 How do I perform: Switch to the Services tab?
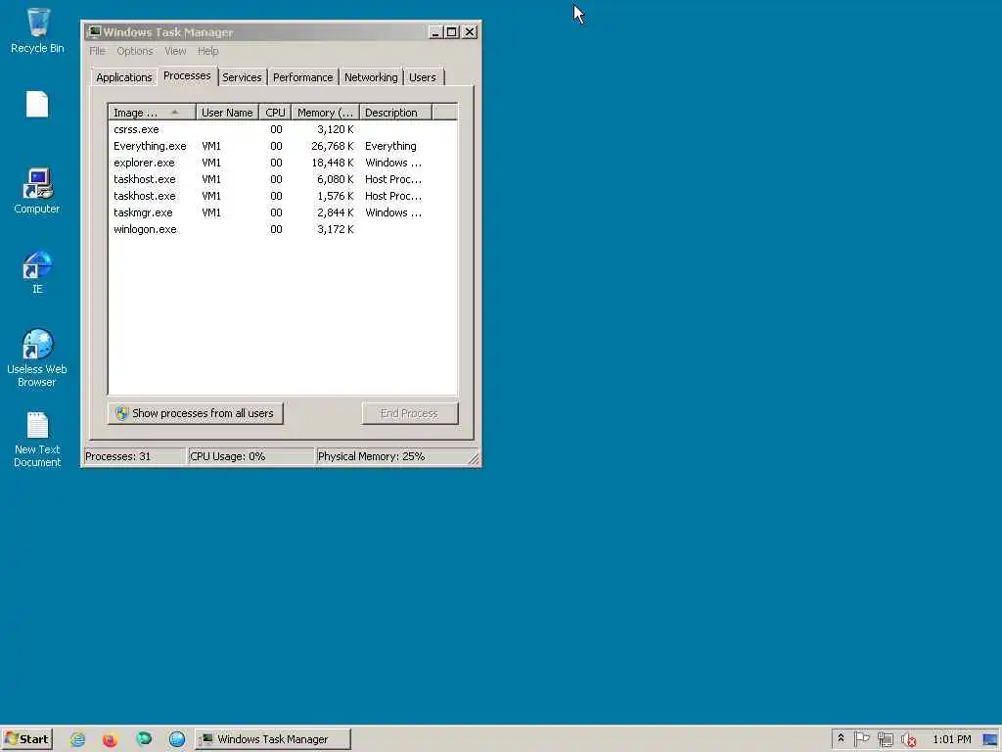(242, 77)
